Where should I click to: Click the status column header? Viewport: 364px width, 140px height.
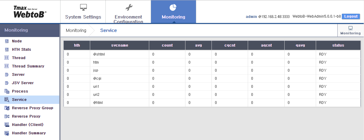point(338,45)
